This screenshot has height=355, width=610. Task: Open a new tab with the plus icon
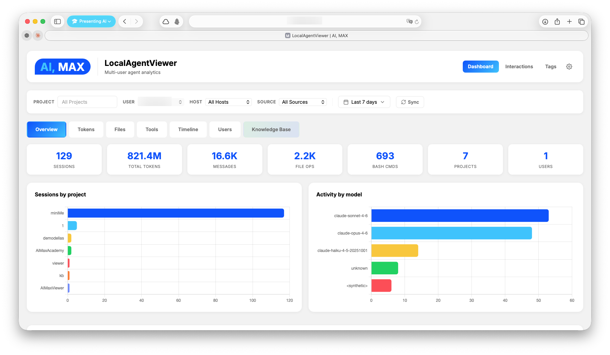click(569, 21)
